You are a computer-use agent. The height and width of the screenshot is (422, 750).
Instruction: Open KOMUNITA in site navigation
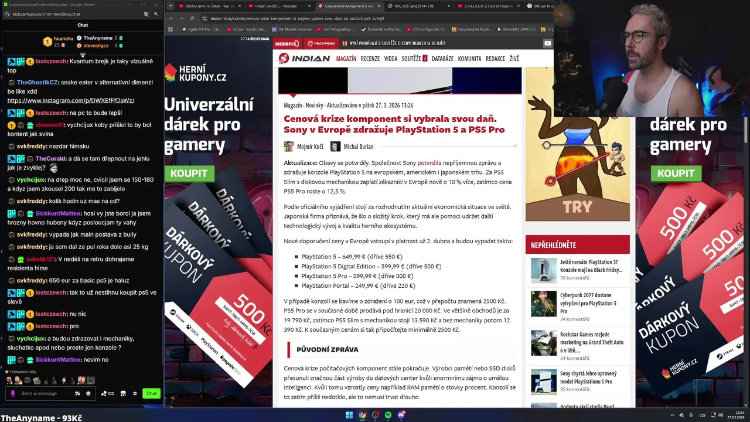(x=470, y=59)
